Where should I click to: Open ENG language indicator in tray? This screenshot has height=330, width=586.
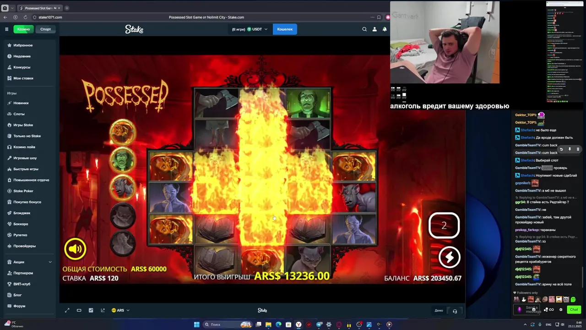coord(548,324)
